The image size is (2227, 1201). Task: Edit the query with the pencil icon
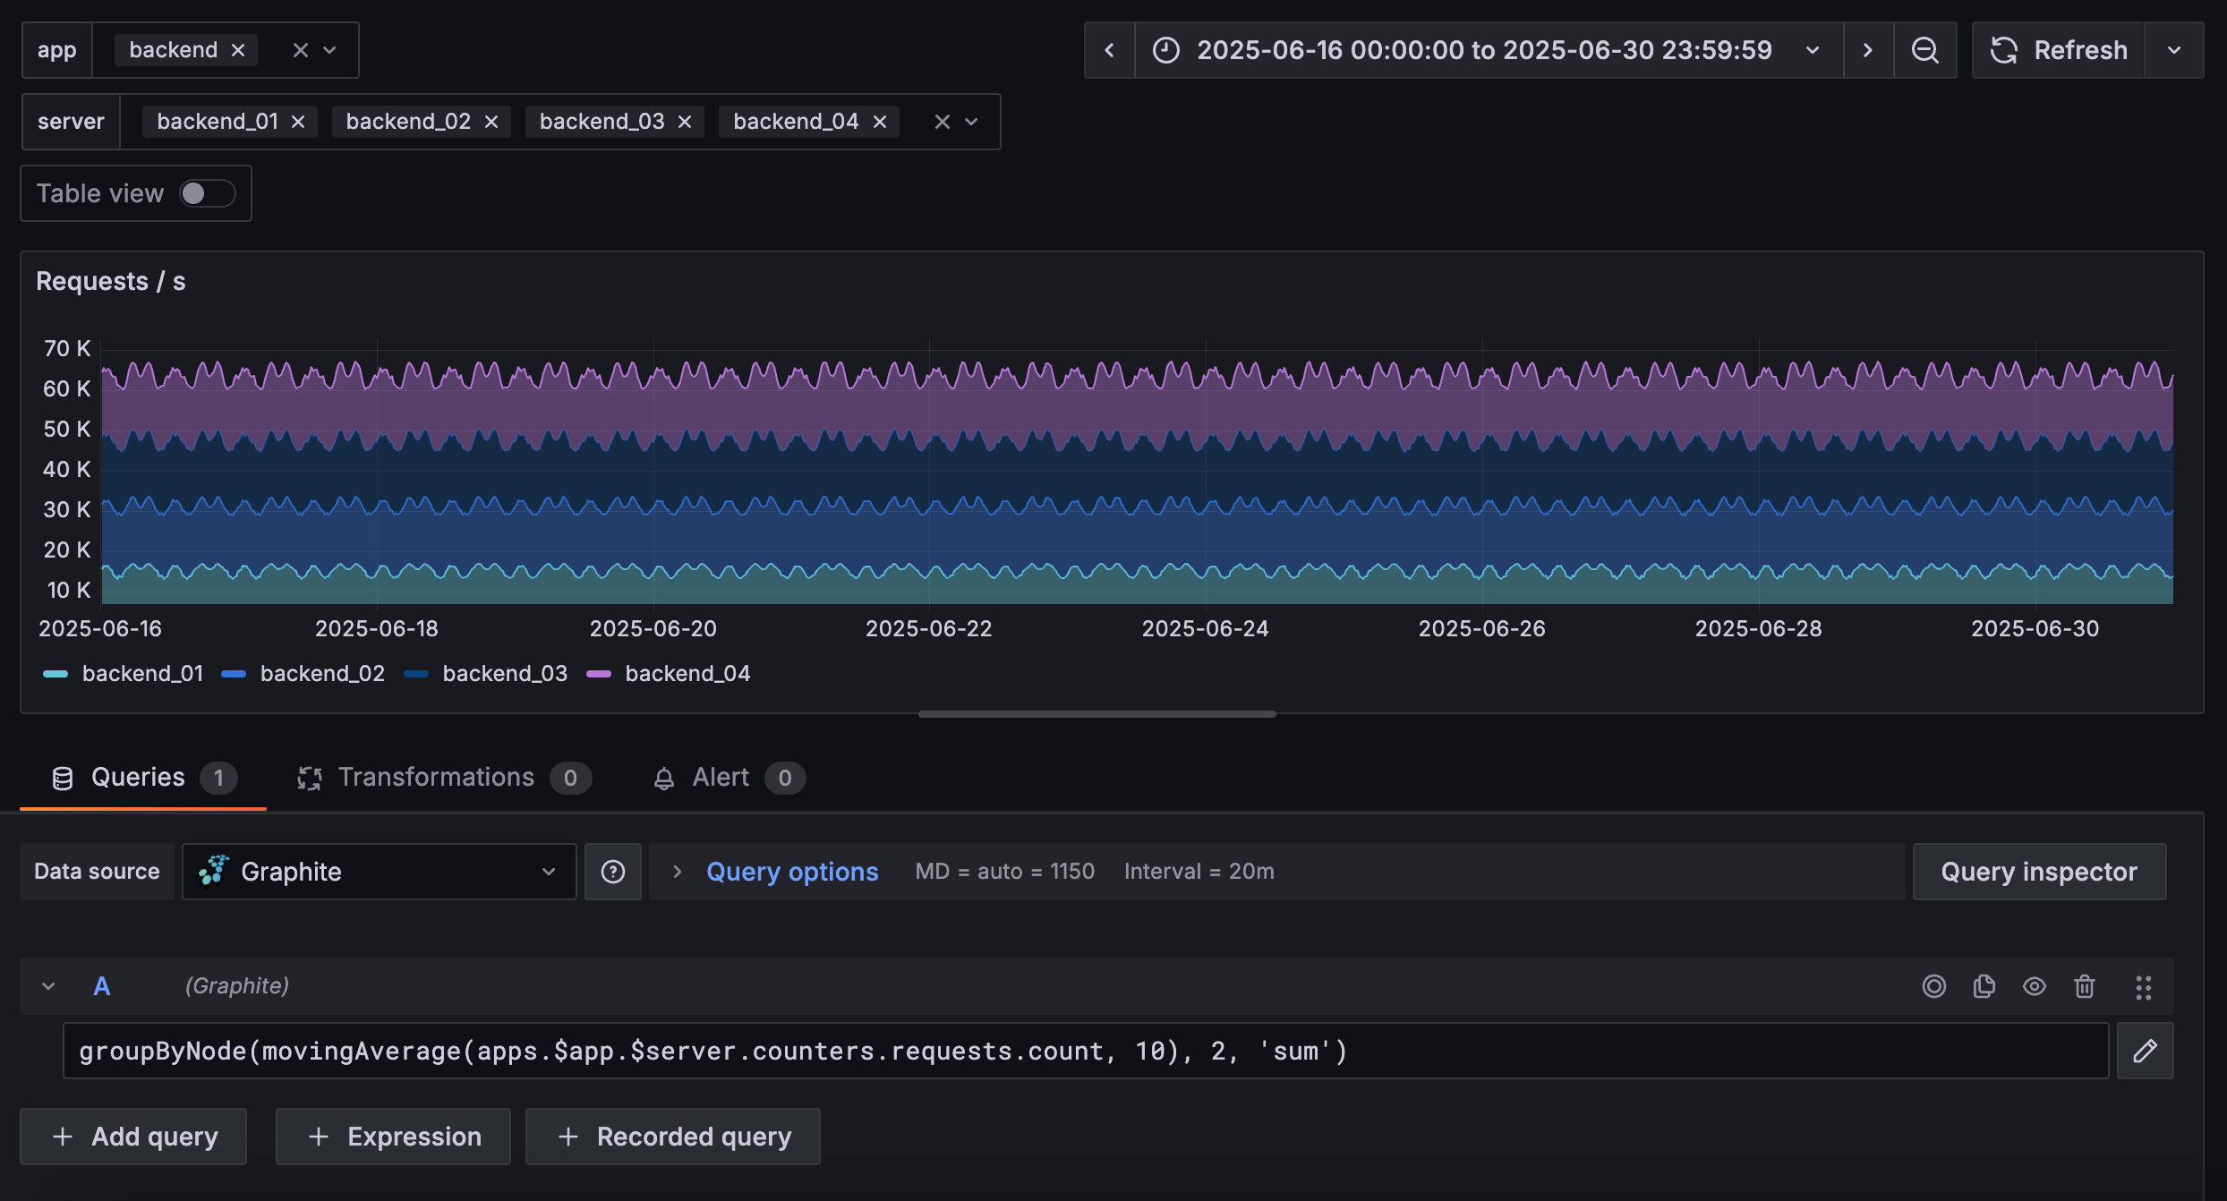click(2146, 1050)
